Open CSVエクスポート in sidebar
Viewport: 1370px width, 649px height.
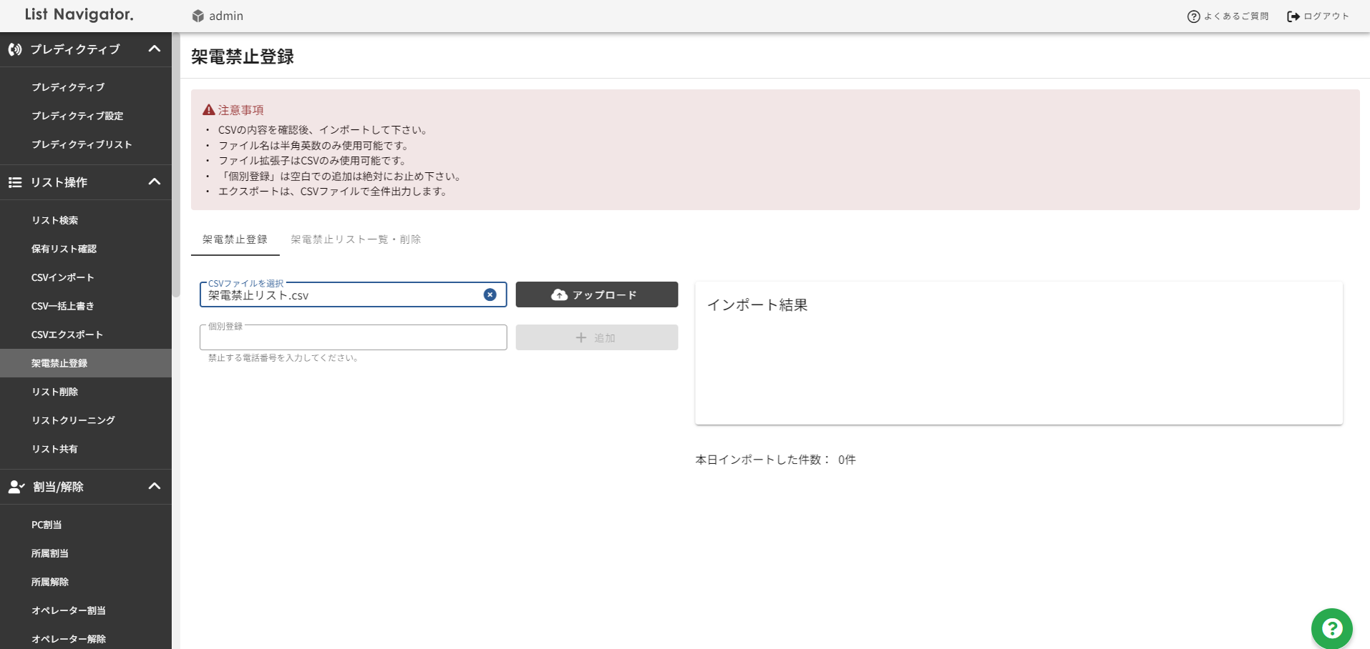click(86, 335)
